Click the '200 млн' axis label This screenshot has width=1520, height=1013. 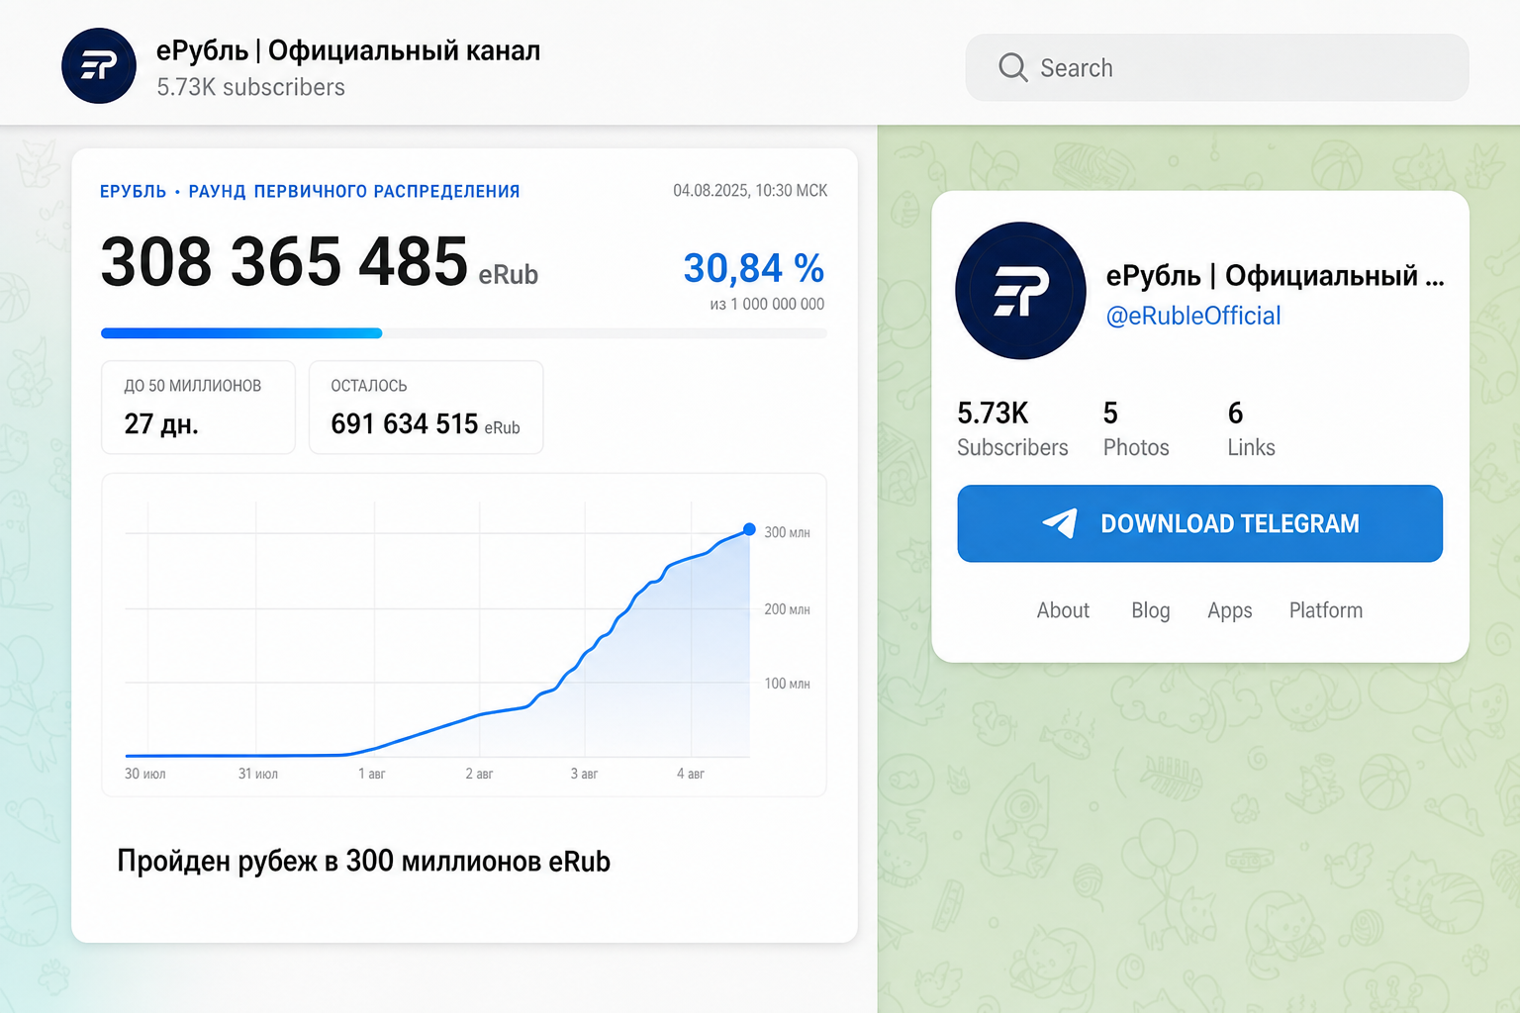[x=787, y=609]
